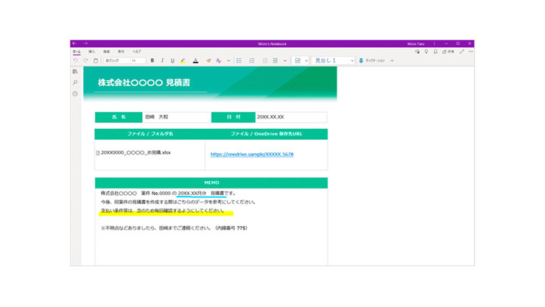The width and height of the screenshot is (545, 307).
Task: Click the 共有 share button
Action: pyautogui.click(x=449, y=52)
